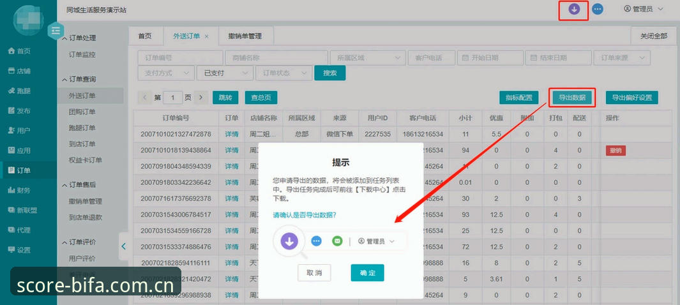Screen dimensions: 680x305
Task: Click 关闭全部 to close all tabs
Action: [x=654, y=36]
